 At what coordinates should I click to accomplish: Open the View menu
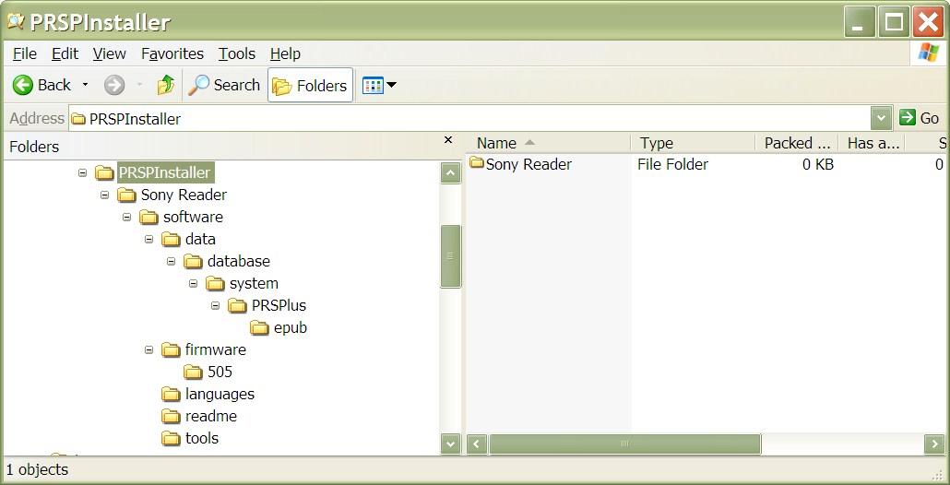pos(109,53)
